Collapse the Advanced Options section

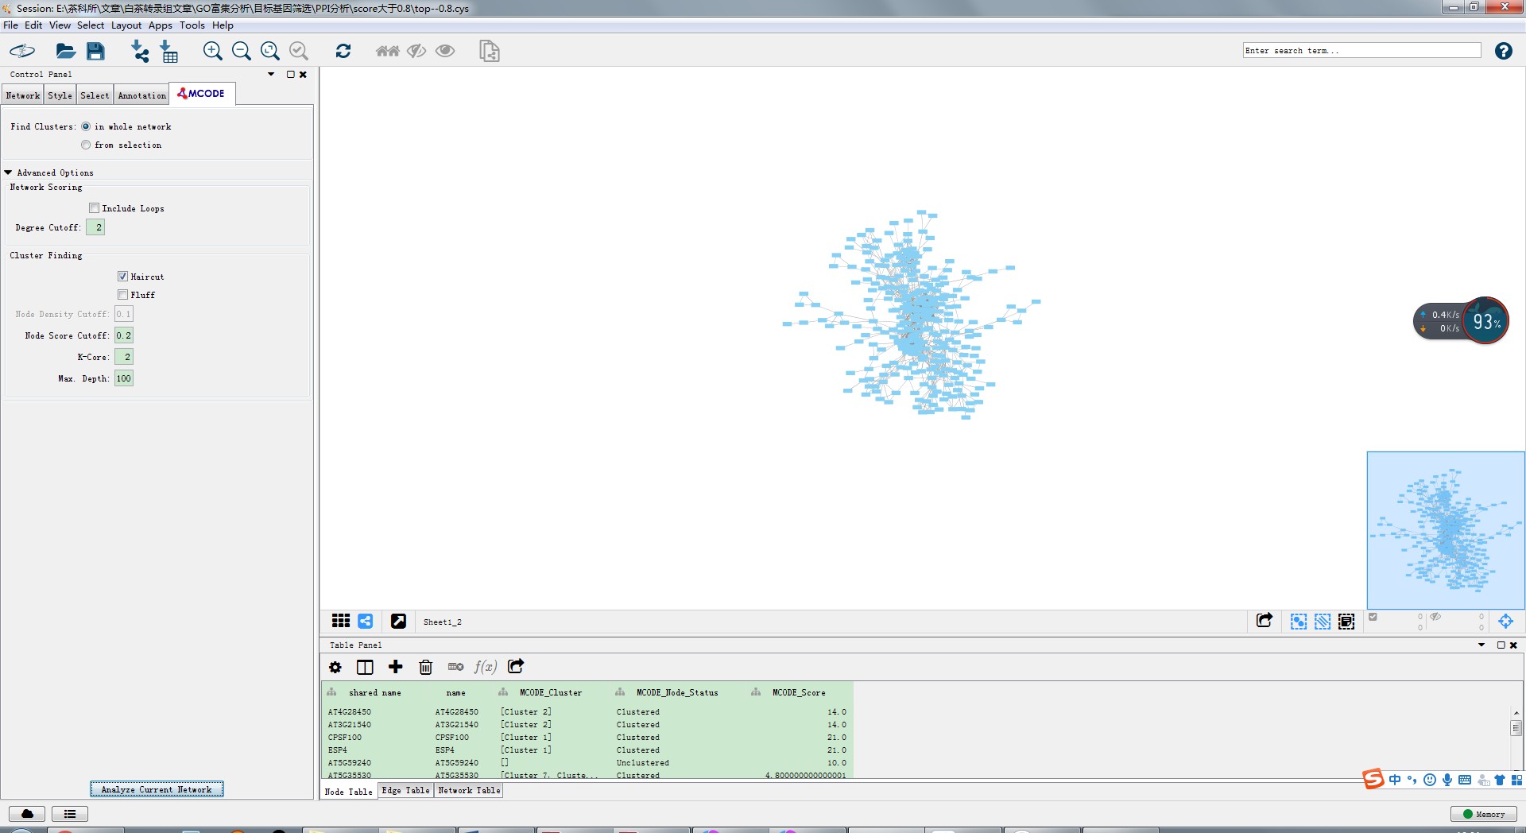pyautogui.click(x=9, y=172)
